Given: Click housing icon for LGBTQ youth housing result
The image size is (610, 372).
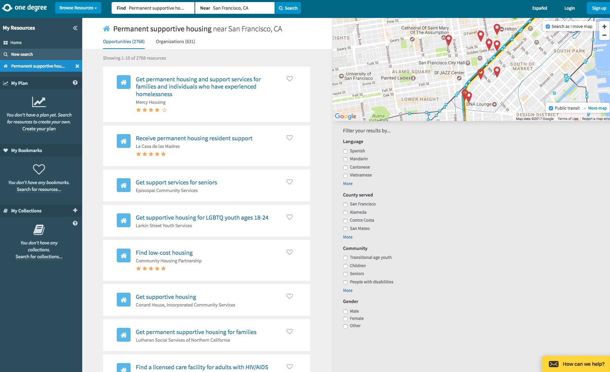Looking at the screenshot, I should pyautogui.click(x=124, y=220).
